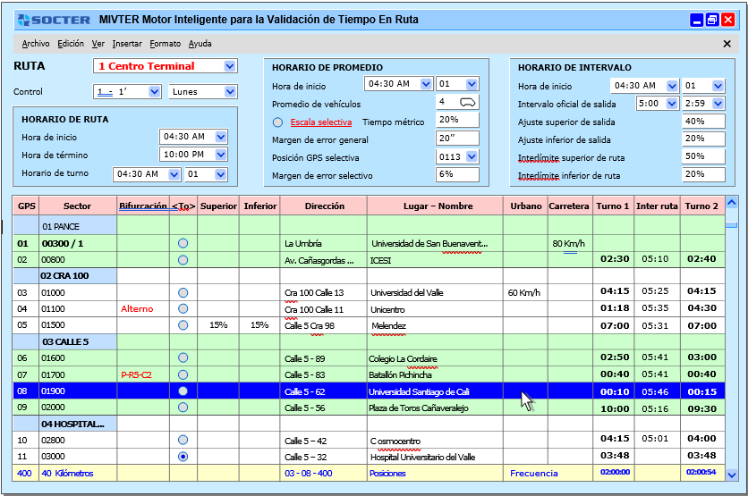Click the table scrollbar up arrow

point(732,203)
